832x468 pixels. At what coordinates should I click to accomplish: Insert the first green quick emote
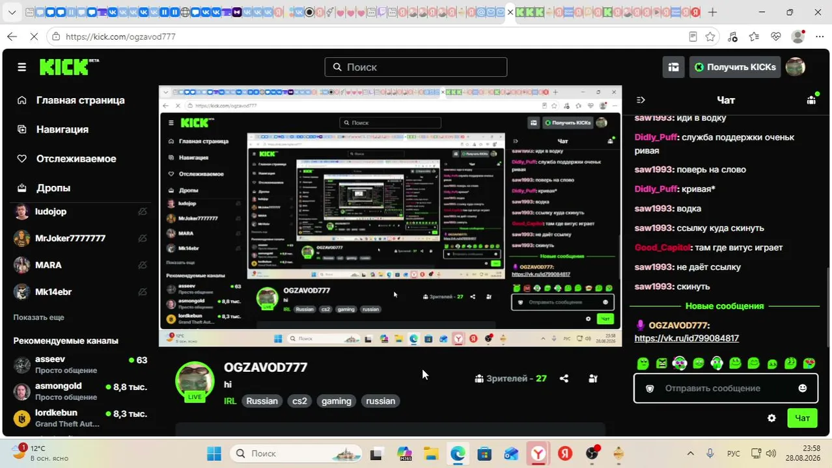click(643, 363)
